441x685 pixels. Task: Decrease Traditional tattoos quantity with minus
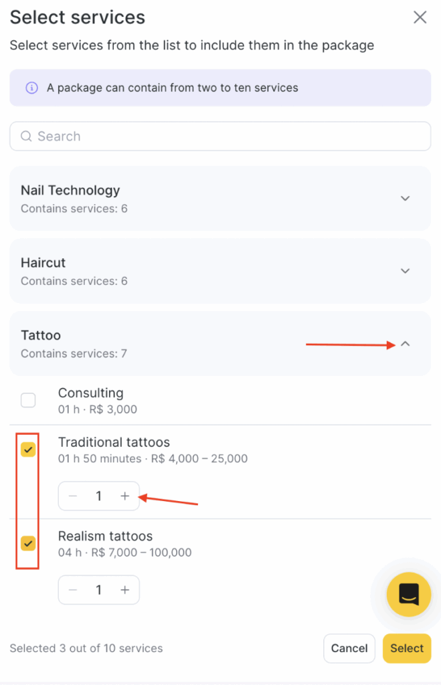click(73, 496)
